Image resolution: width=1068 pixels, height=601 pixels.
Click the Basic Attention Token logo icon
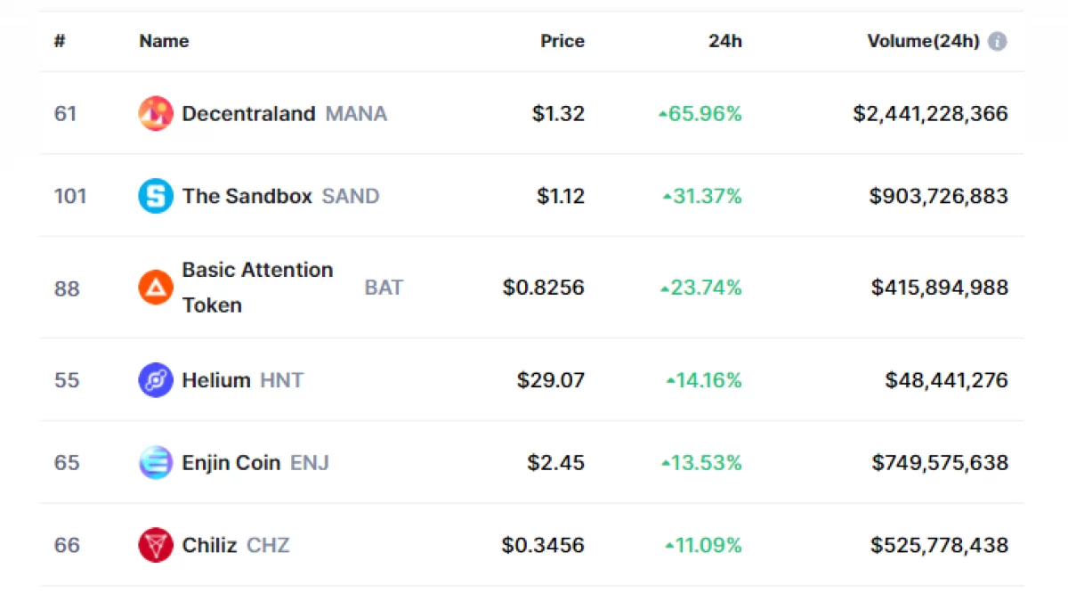(x=156, y=288)
